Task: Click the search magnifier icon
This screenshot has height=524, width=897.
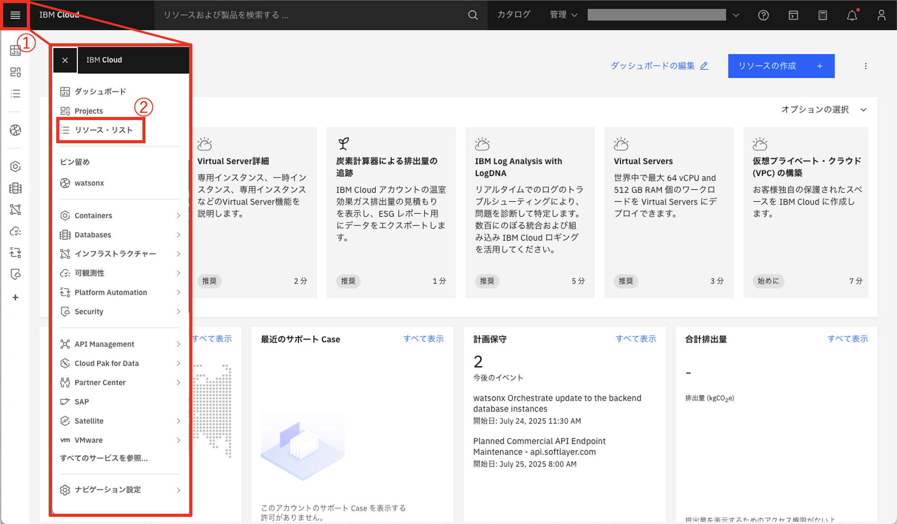Action: coord(473,15)
